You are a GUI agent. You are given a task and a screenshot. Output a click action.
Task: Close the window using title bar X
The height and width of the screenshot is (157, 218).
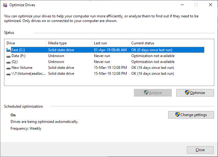pos(210,5)
